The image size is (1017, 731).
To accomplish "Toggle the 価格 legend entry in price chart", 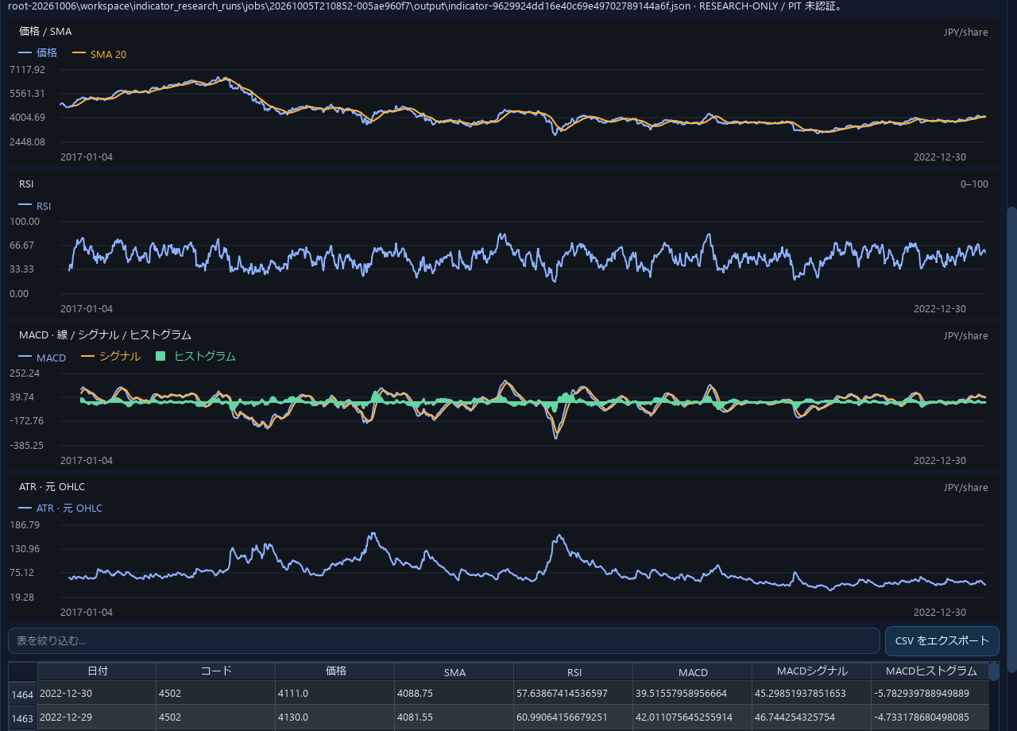I will (x=38, y=52).
